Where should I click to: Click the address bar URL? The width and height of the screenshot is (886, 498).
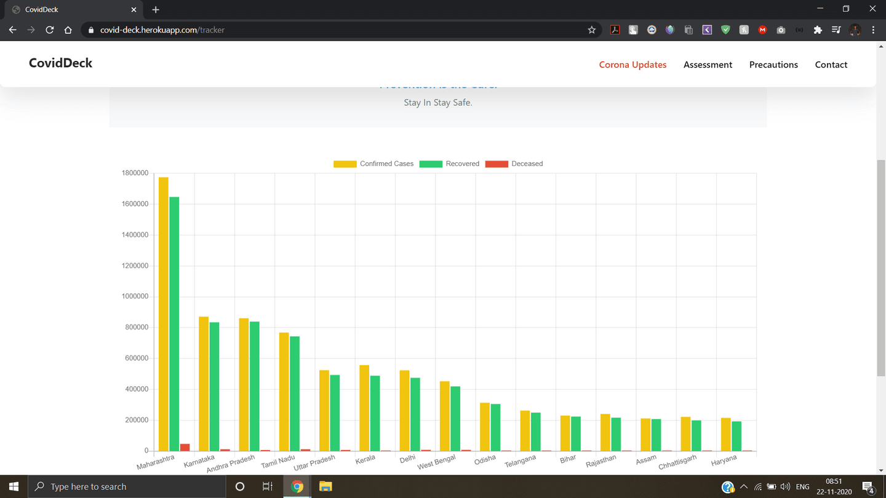(162, 30)
